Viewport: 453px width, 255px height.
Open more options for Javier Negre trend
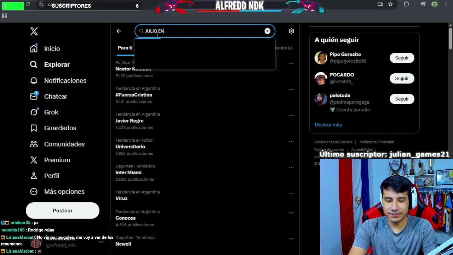coord(291,115)
